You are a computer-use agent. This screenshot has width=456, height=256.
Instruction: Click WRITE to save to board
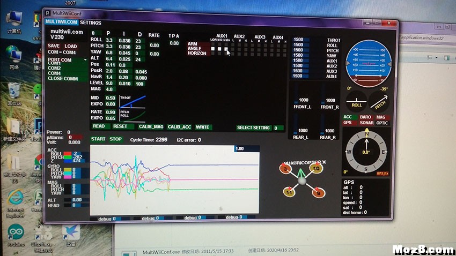202,127
